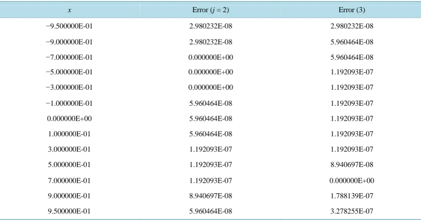
Task: Select Error (j = 2) cell in 5.000000E-01 row
Action: (211, 165)
